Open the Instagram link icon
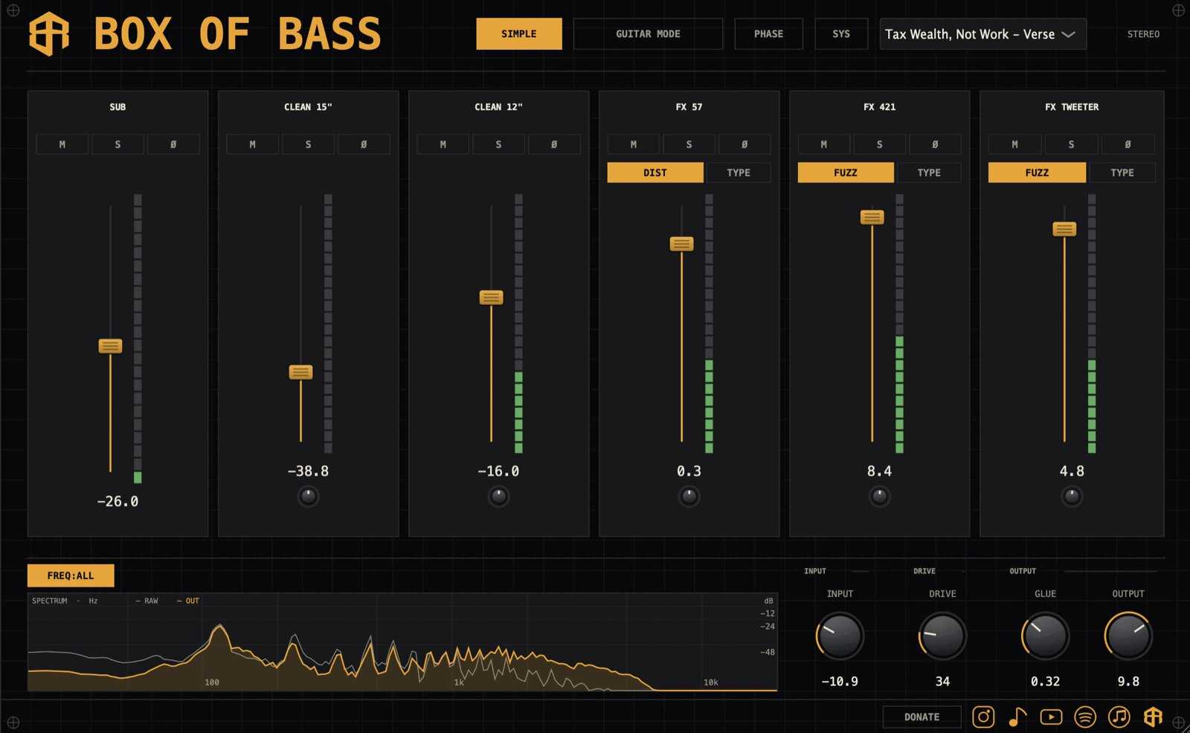 [983, 717]
